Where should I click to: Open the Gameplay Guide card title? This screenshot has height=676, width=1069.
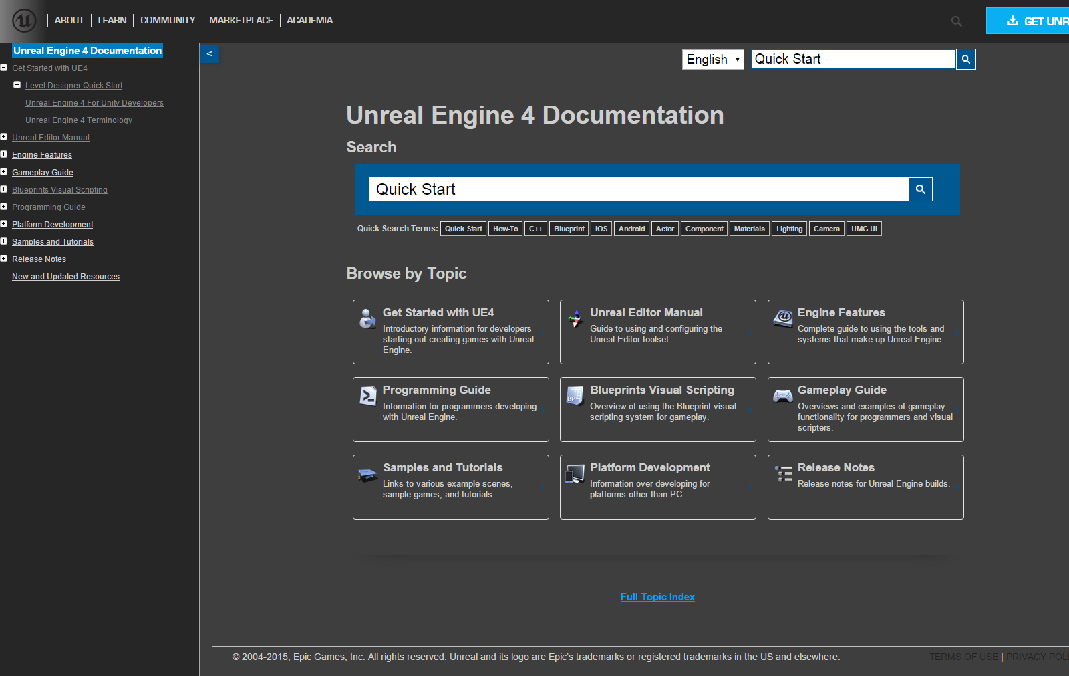[842, 390]
